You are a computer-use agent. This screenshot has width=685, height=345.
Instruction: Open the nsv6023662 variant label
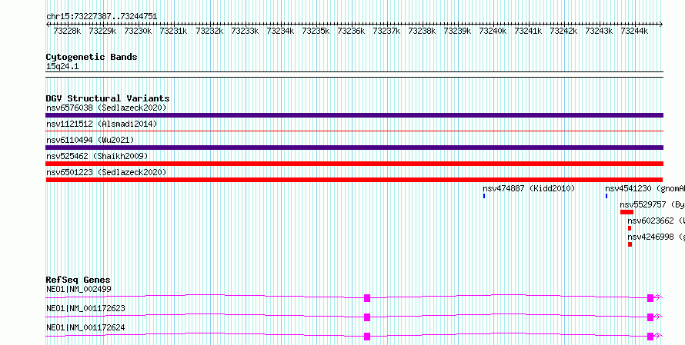(657, 221)
